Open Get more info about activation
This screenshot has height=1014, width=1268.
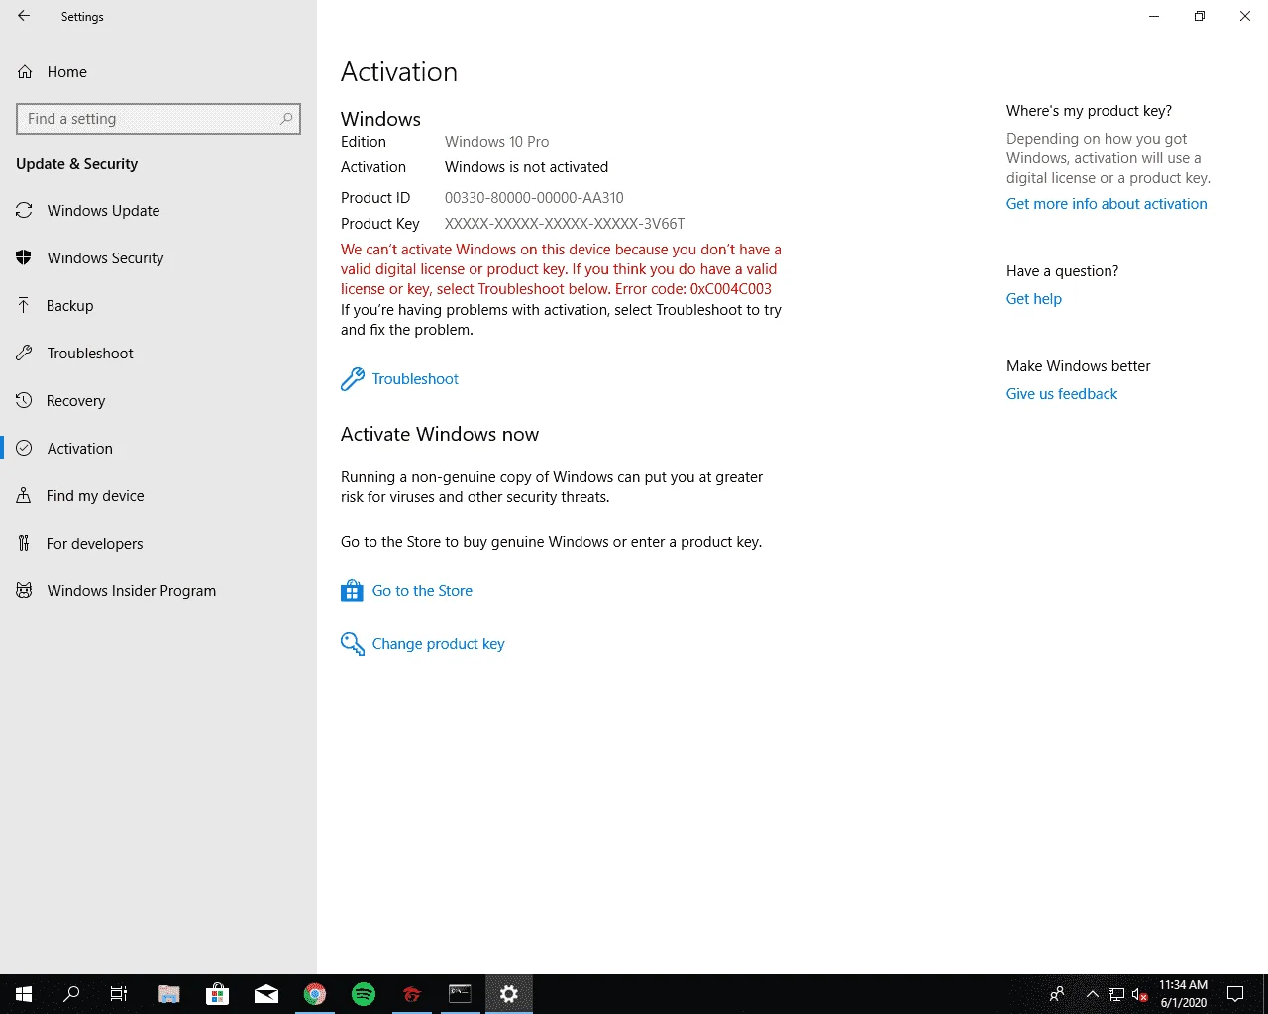pyautogui.click(x=1107, y=204)
